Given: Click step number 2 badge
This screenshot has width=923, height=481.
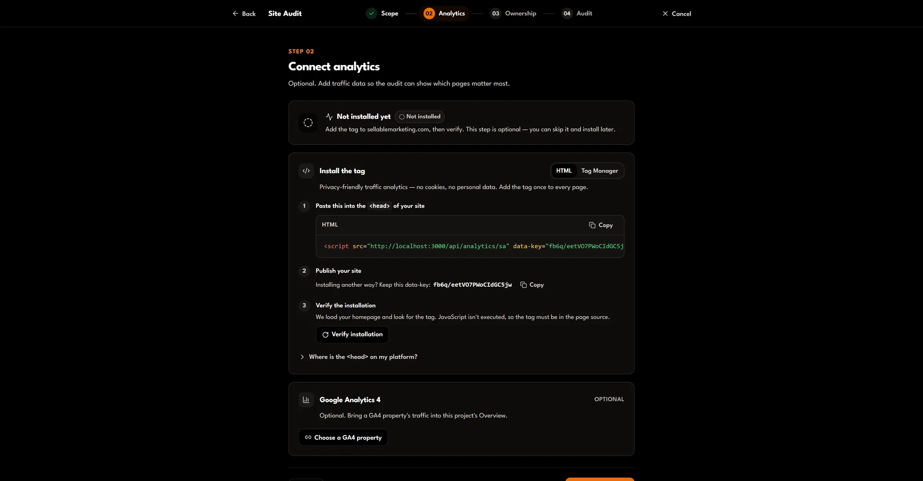Looking at the screenshot, I should click(x=304, y=271).
